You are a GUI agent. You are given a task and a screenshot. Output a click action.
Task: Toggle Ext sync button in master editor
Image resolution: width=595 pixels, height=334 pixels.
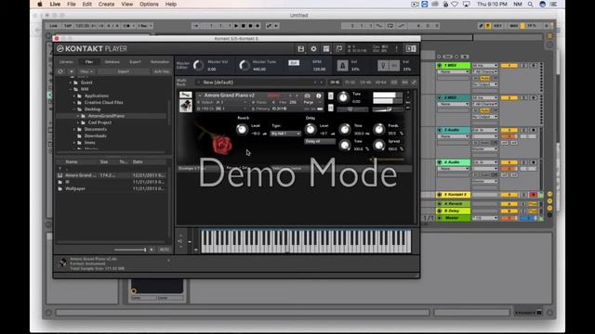point(294,63)
